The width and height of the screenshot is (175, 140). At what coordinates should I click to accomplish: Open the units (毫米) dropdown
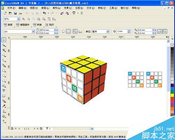[108, 31]
